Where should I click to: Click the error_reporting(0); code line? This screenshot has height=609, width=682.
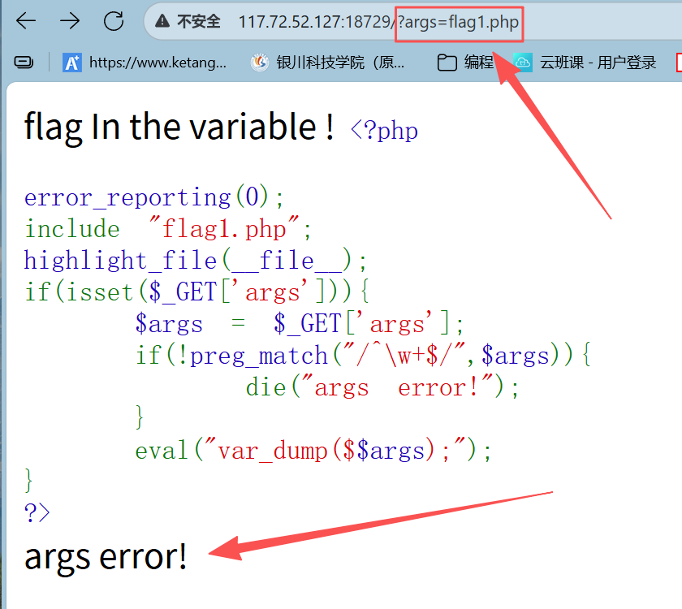click(154, 197)
